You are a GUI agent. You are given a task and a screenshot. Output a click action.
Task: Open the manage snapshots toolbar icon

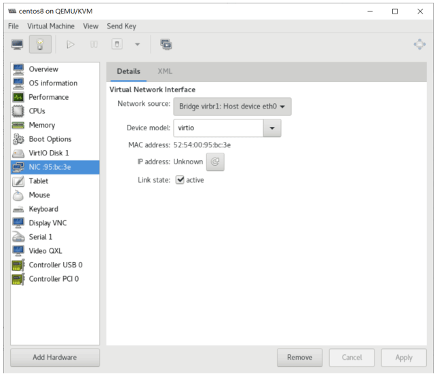tap(166, 45)
